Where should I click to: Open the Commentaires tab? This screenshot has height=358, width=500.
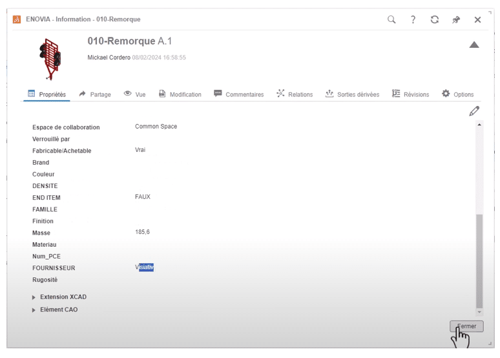coord(238,94)
